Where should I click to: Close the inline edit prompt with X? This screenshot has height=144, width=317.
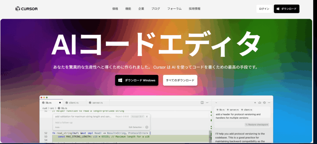(147, 117)
